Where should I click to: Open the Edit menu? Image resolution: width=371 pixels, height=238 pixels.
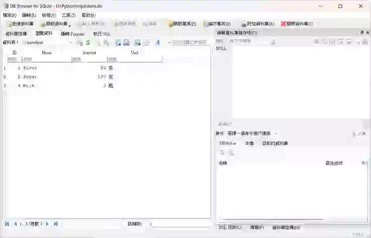(x=29, y=15)
